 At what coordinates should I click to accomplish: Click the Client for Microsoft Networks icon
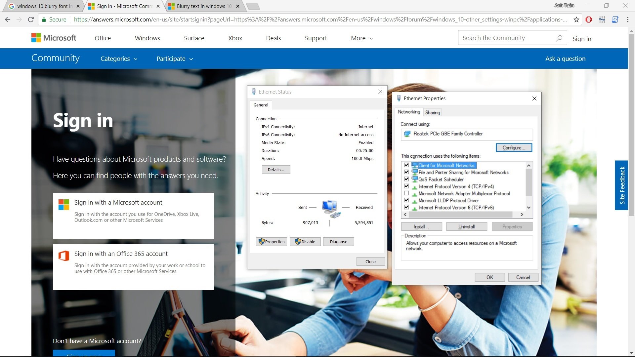click(414, 165)
